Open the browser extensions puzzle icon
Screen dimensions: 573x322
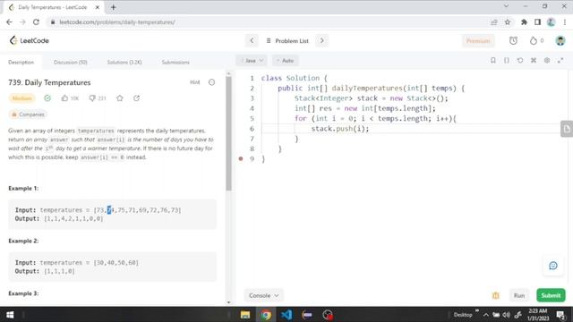tap(524, 22)
